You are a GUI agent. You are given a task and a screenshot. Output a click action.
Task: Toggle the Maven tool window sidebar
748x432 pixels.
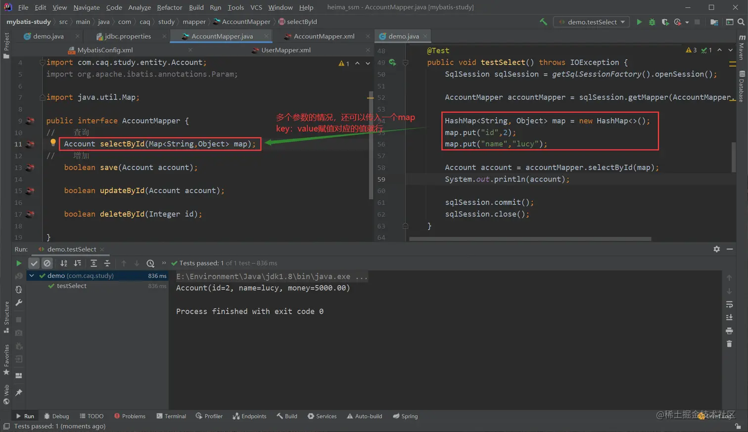tap(742, 48)
